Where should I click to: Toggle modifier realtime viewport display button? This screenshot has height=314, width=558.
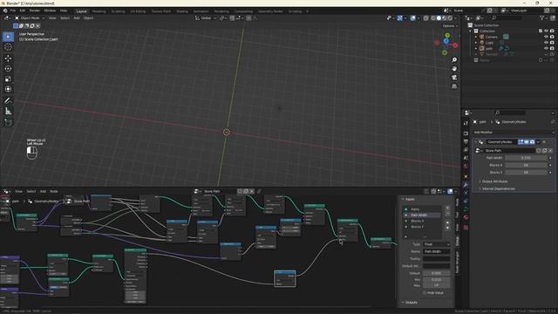point(527,141)
